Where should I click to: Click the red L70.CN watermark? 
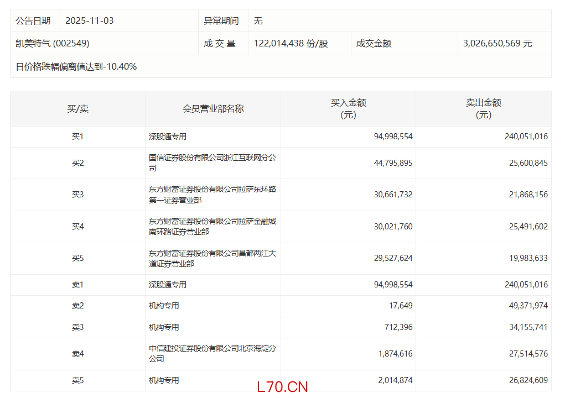282,386
